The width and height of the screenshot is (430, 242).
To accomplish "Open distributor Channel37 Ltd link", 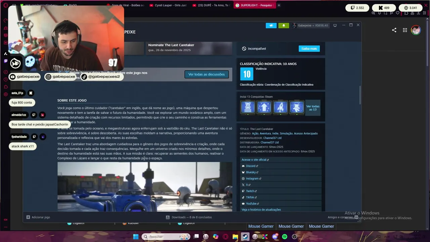I will click(269, 143).
